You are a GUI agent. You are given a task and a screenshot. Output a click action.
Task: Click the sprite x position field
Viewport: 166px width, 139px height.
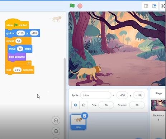click(122, 95)
